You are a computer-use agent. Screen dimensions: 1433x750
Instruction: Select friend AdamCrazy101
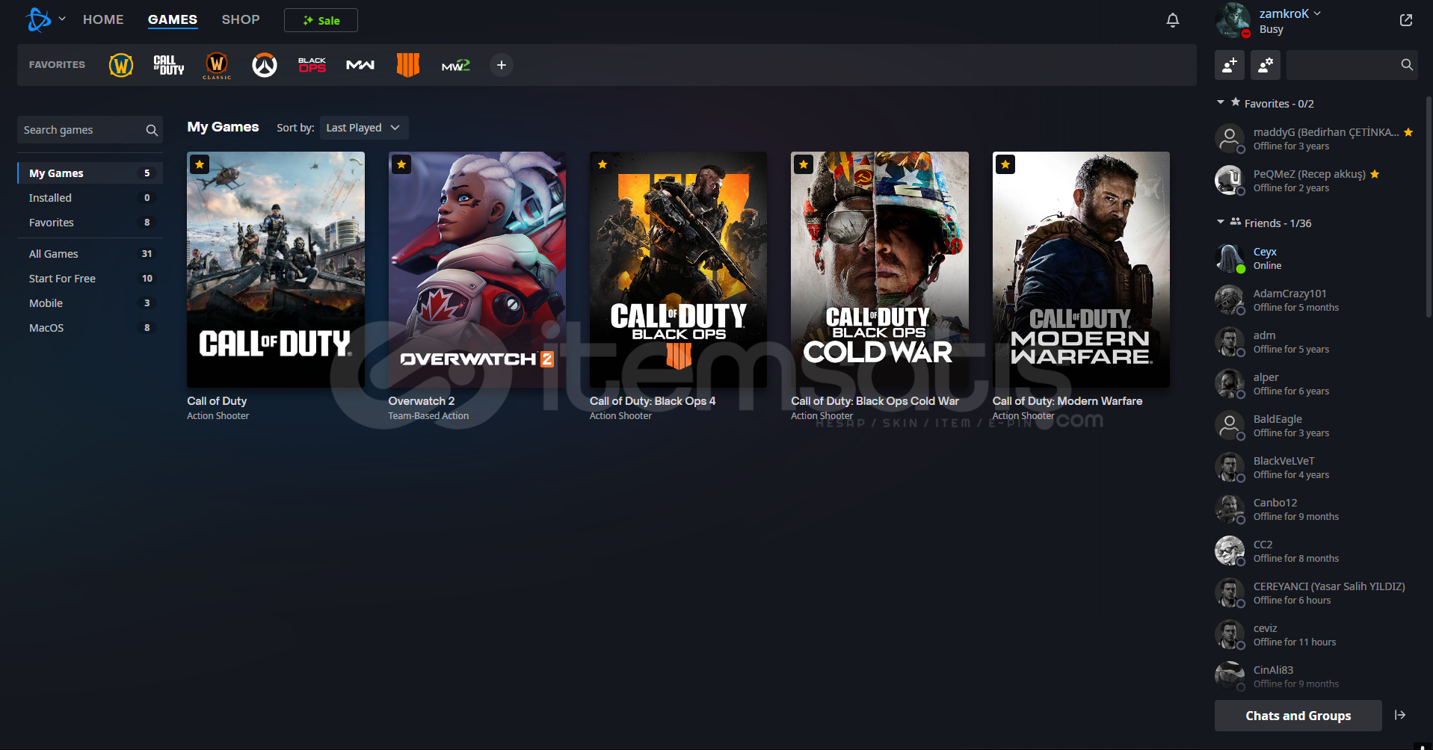pos(1317,300)
